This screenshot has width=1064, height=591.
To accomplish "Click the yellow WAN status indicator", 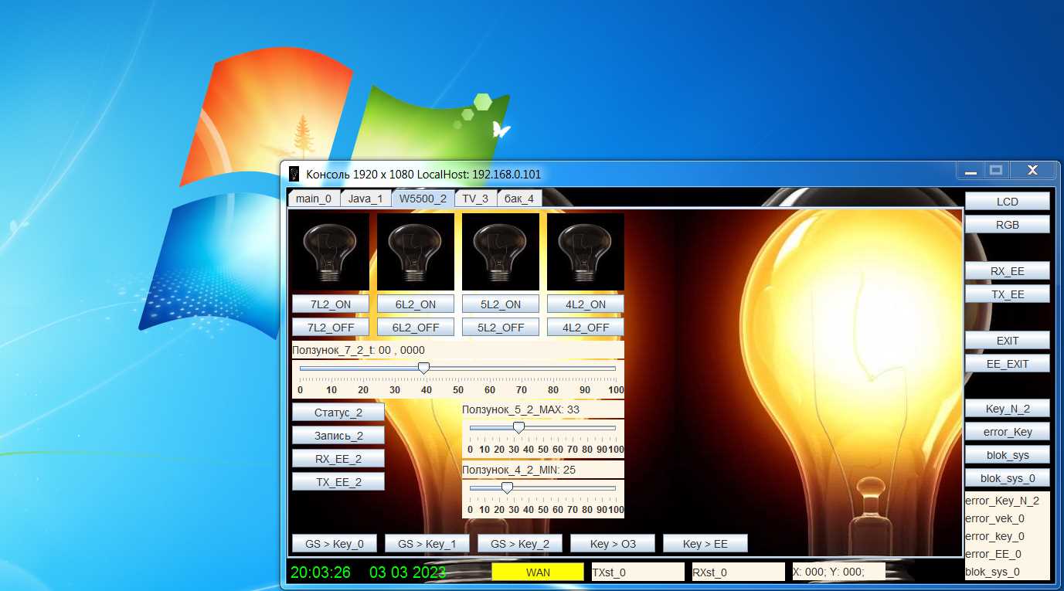I will (x=538, y=572).
